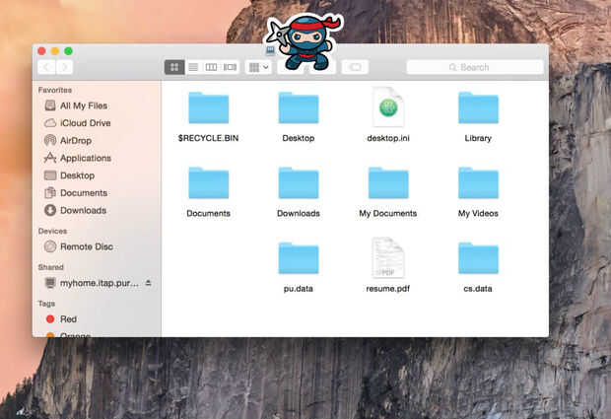Click the iCloud Drive cloud icon

tap(50, 123)
